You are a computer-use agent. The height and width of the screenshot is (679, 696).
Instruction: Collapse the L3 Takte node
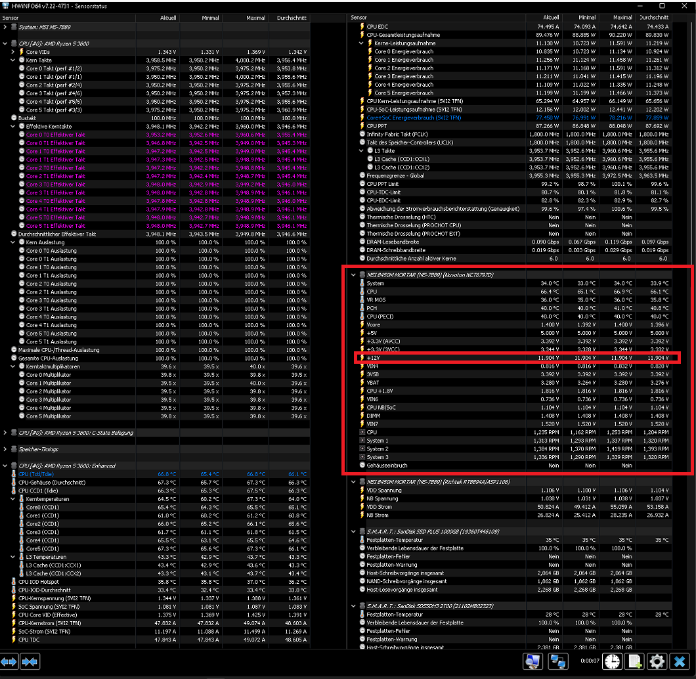(x=361, y=151)
